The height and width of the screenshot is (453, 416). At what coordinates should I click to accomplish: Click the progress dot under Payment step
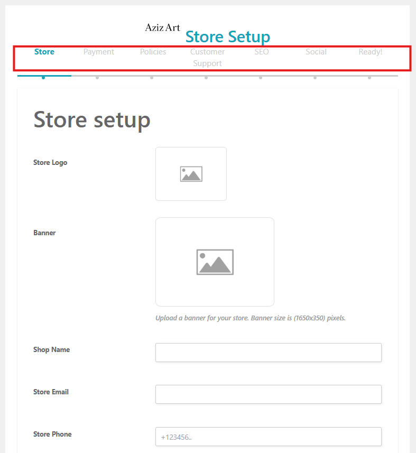click(97, 78)
